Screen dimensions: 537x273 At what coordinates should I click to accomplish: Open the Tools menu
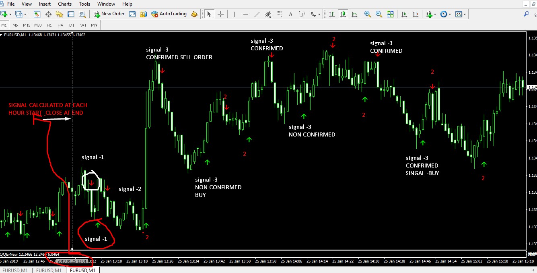pyautogui.click(x=84, y=4)
